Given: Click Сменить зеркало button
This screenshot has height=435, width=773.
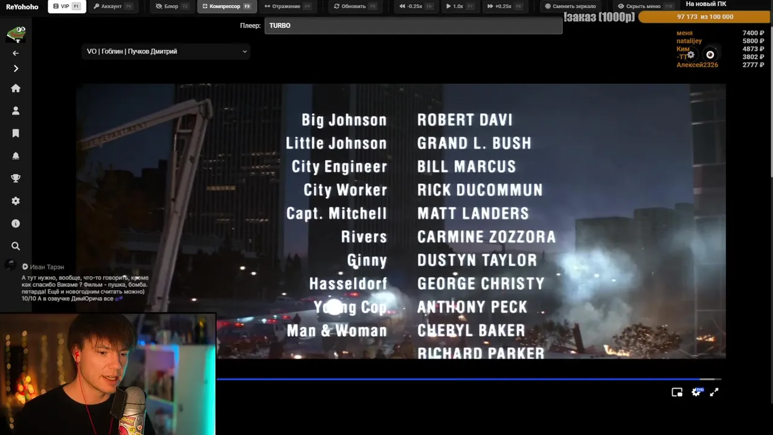Looking at the screenshot, I should coord(570,6).
